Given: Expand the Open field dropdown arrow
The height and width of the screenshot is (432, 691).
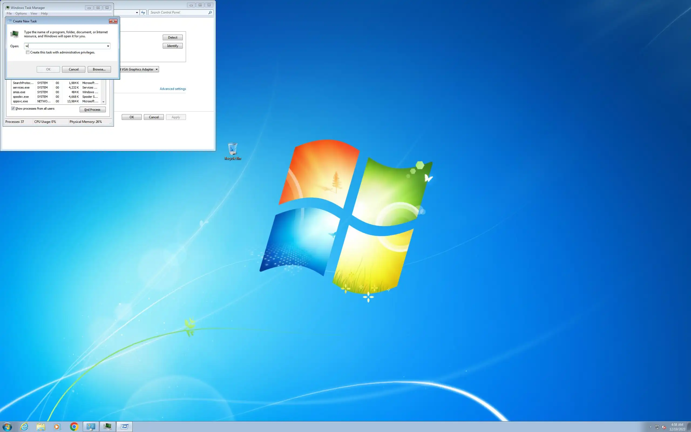Looking at the screenshot, I should tap(108, 46).
